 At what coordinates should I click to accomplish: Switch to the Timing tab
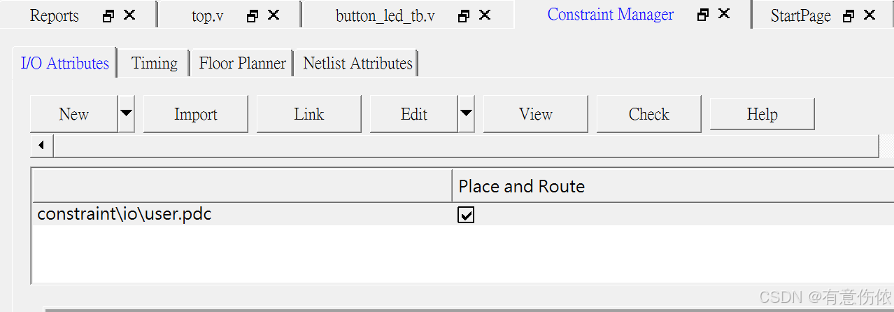point(154,63)
